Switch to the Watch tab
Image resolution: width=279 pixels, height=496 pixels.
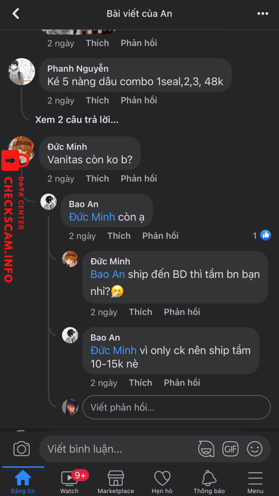pyautogui.click(x=69, y=482)
